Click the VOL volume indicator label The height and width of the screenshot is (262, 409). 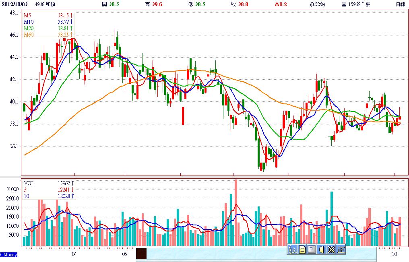[29, 183]
